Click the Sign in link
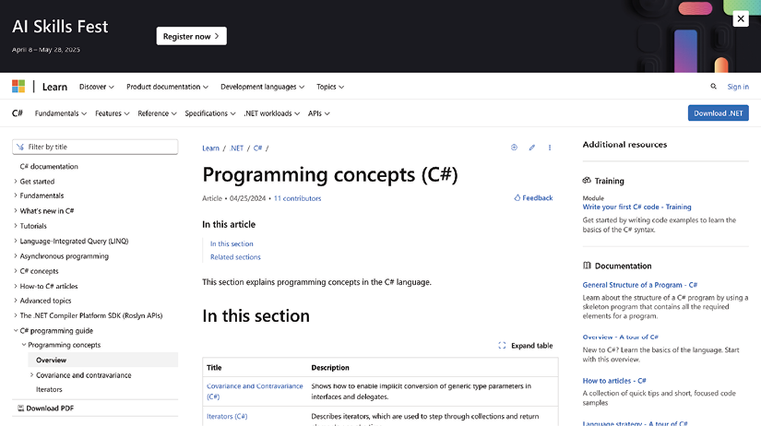 click(x=738, y=87)
